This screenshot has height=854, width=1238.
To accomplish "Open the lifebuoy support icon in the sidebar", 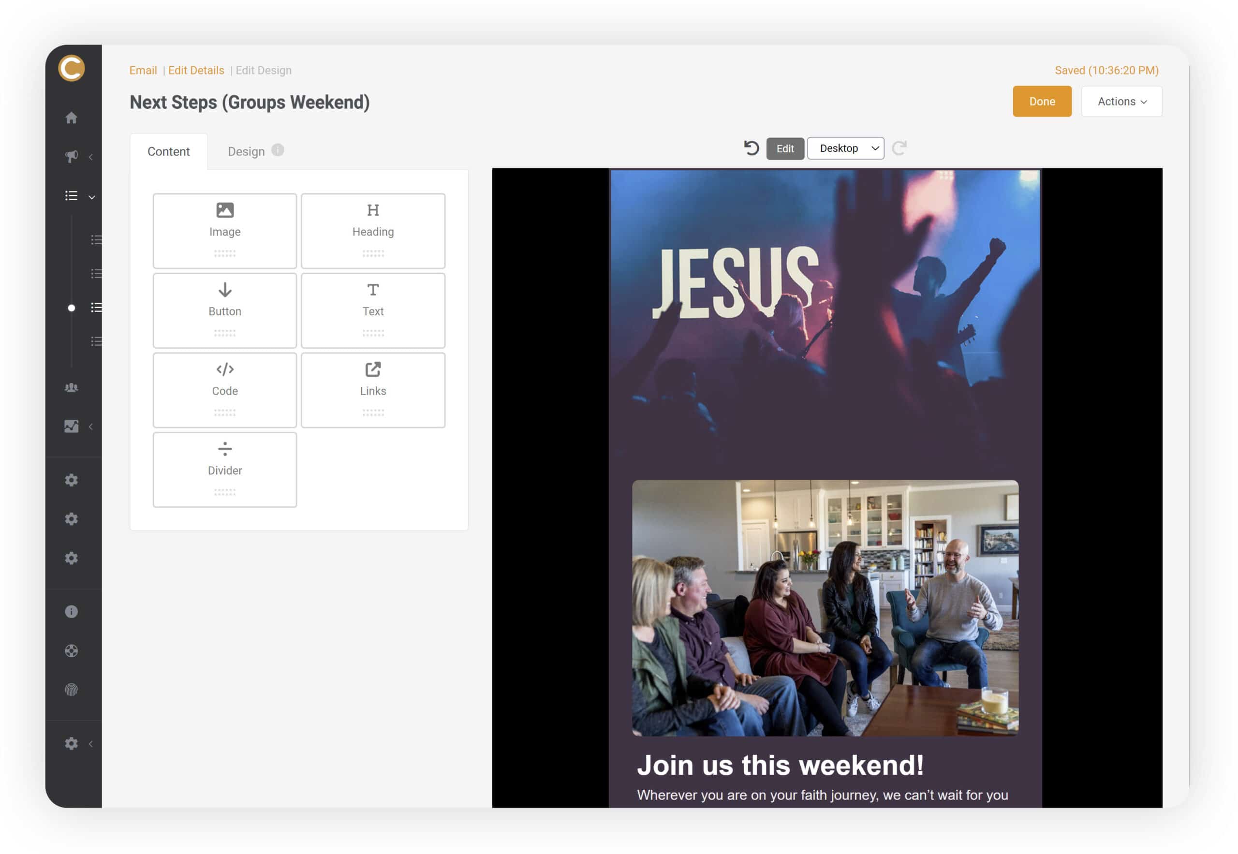I will point(71,652).
